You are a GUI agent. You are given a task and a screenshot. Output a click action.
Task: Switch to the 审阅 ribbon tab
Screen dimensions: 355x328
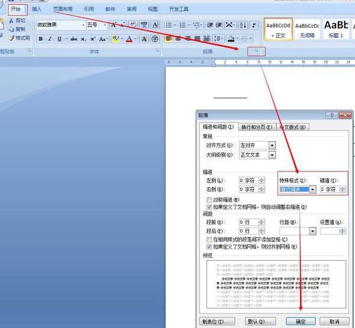pos(131,9)
